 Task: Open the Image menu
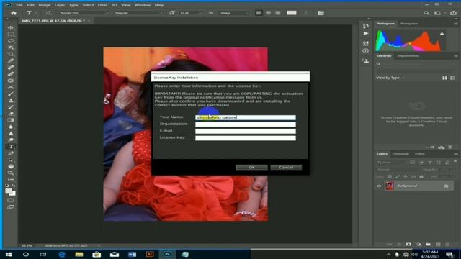45,5
